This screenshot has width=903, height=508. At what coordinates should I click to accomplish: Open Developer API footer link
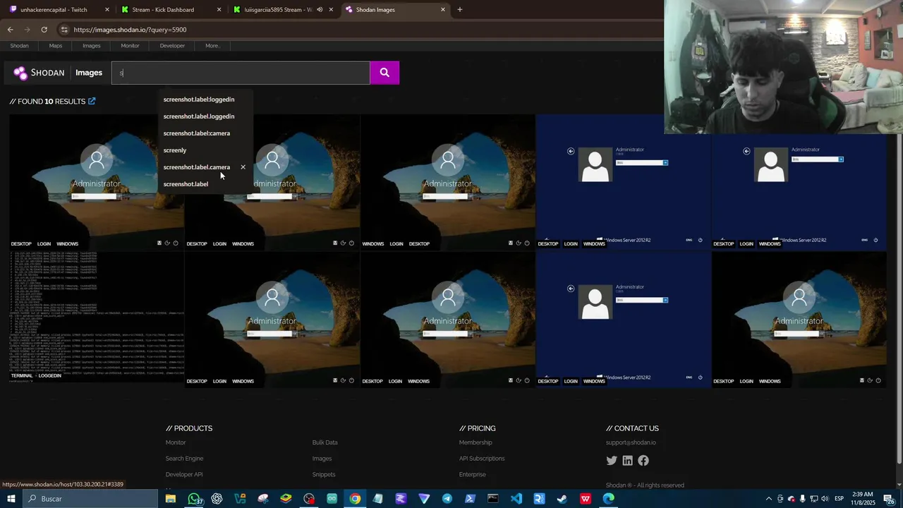[184, 475]
